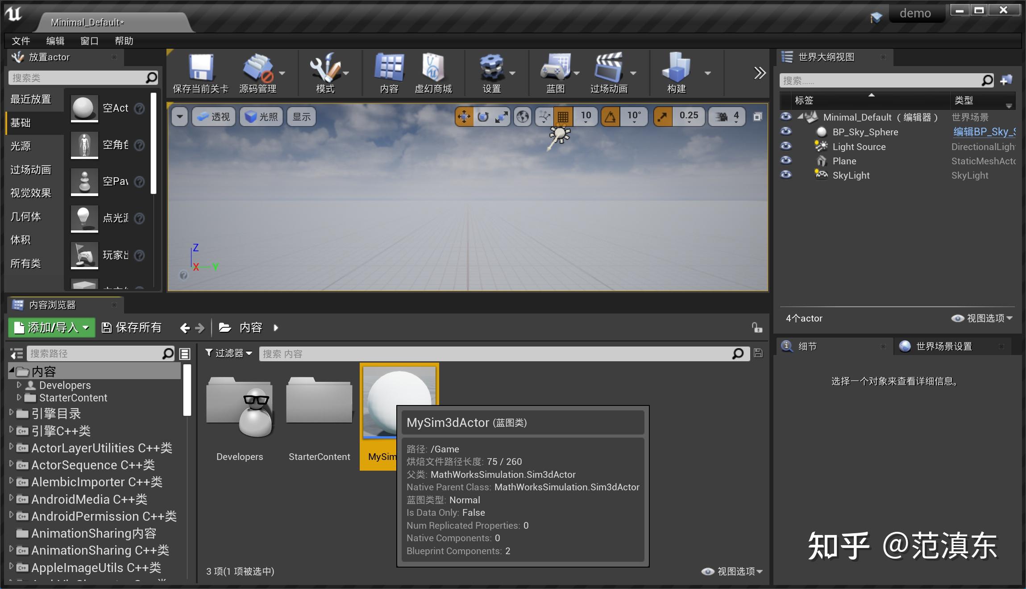The height and width of the screenshot is (589, 1026).
Task: Open the 过场动画 (Cinematics) tool
Action: tap(610, 71)
